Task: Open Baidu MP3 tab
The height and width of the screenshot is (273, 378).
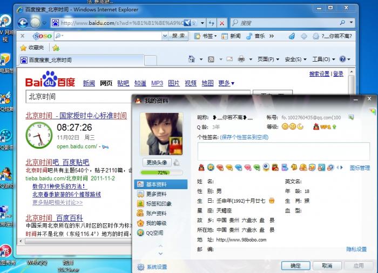Action: (157, 83)
